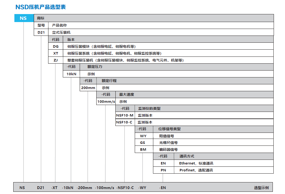Select the GS code cell
Viewport: 285px width, 194px height.
point(142,142)
